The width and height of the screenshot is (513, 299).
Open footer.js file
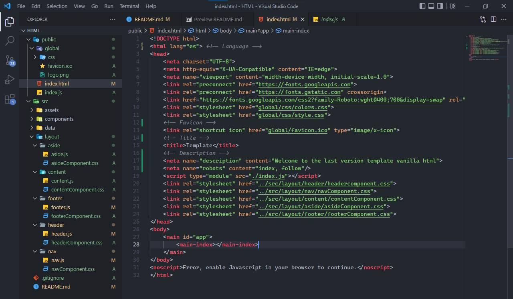coord(71,207)
